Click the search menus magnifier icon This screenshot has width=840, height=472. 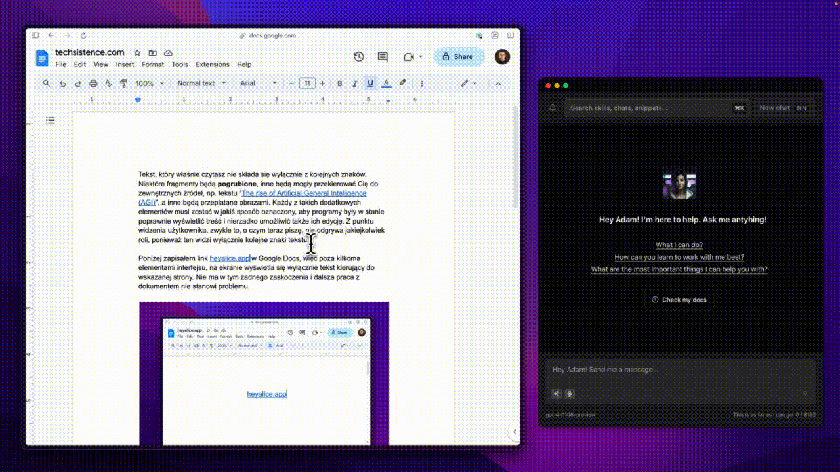tap(46, 83)
